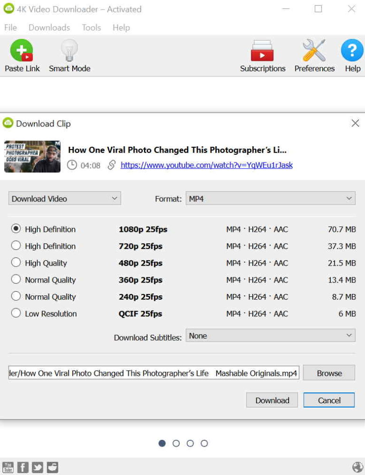Click the globe language icon
The image size is (365, 475).
tap(358, 467)
